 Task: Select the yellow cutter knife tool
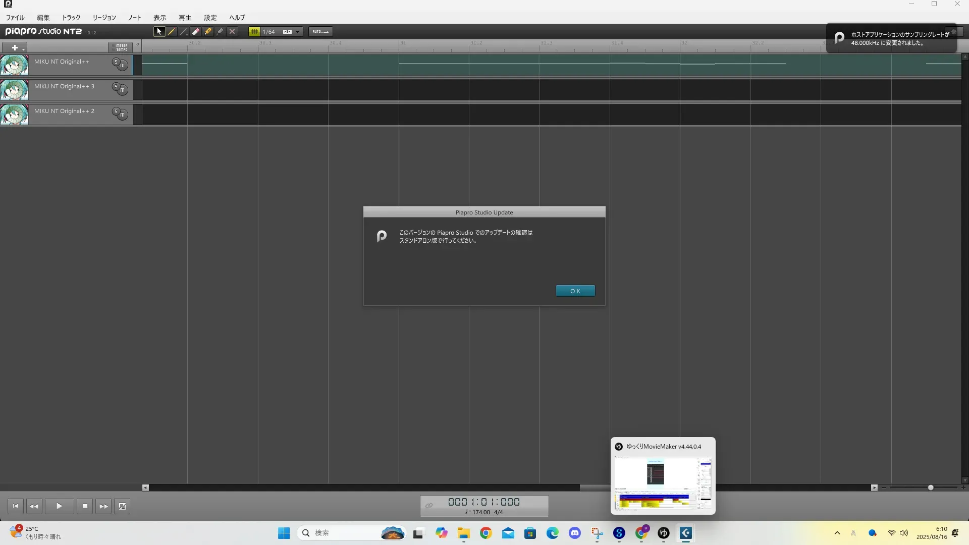click(208, 31)
